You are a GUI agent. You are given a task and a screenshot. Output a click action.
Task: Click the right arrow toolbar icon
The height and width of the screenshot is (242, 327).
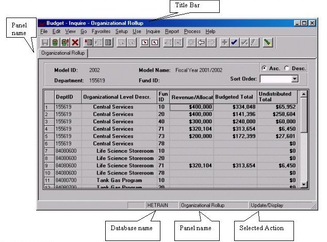click(x=211, y=42)
